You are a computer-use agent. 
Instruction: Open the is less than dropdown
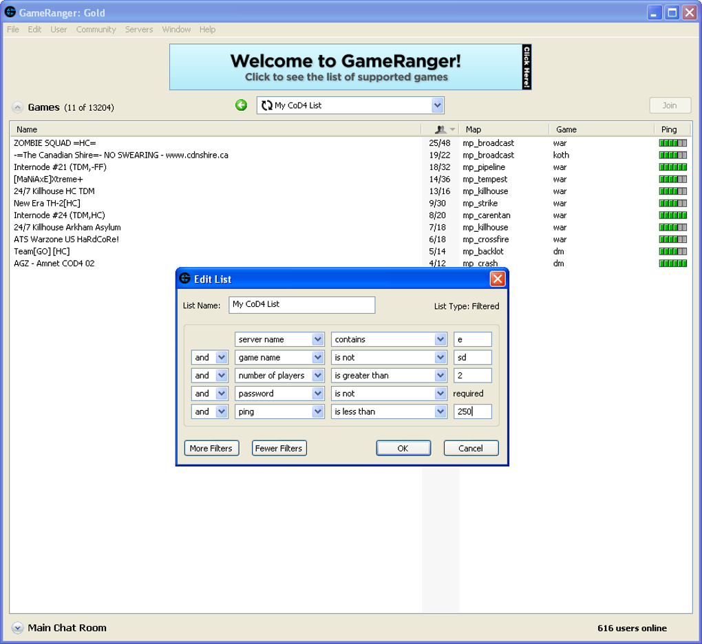click(440, 411)
